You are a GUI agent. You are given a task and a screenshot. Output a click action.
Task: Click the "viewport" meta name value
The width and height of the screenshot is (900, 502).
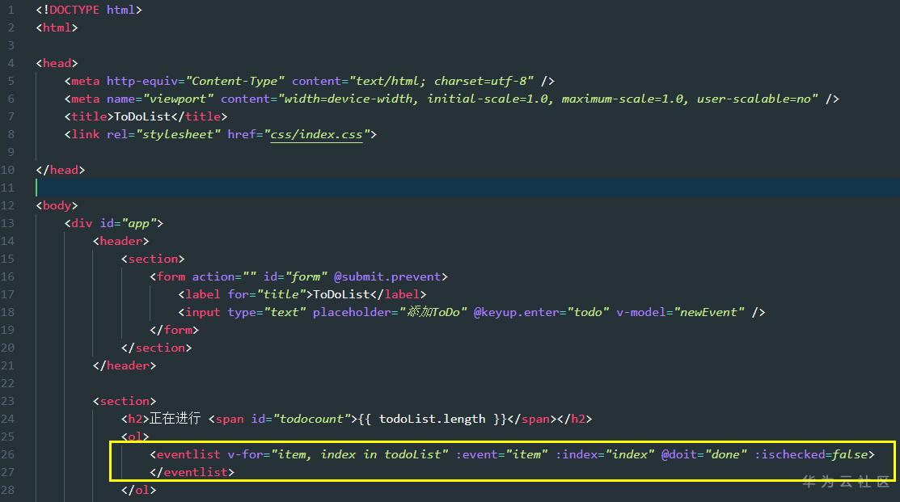tap(179, 99)
